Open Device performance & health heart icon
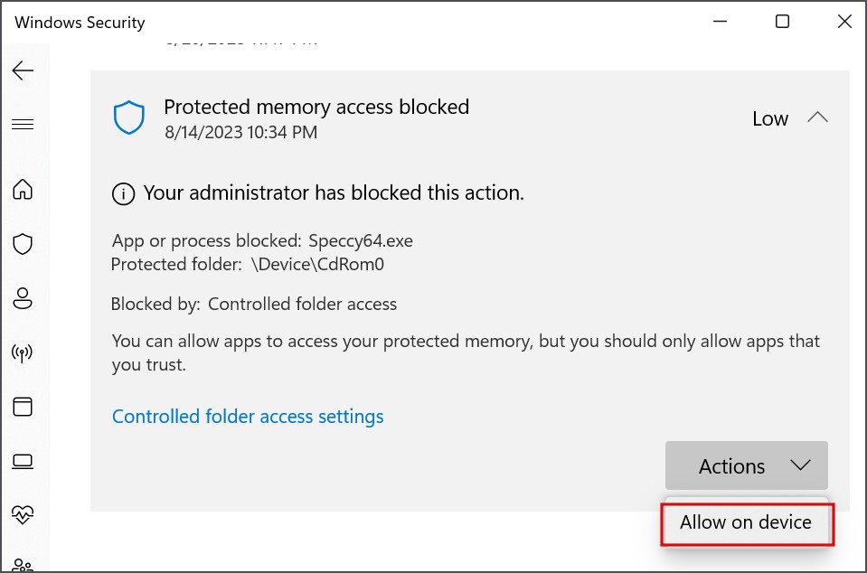Image resolution: width=867 pixels, height=573 pixels. click(23, 515)
